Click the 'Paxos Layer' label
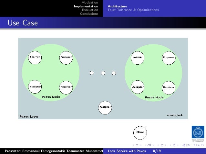206x154 pixels. point(29,117)
